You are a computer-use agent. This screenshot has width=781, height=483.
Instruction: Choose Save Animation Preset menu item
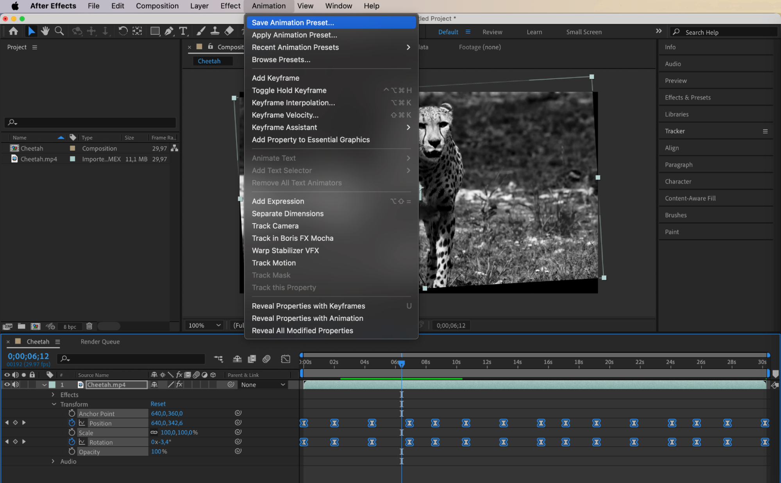point(292,23)
